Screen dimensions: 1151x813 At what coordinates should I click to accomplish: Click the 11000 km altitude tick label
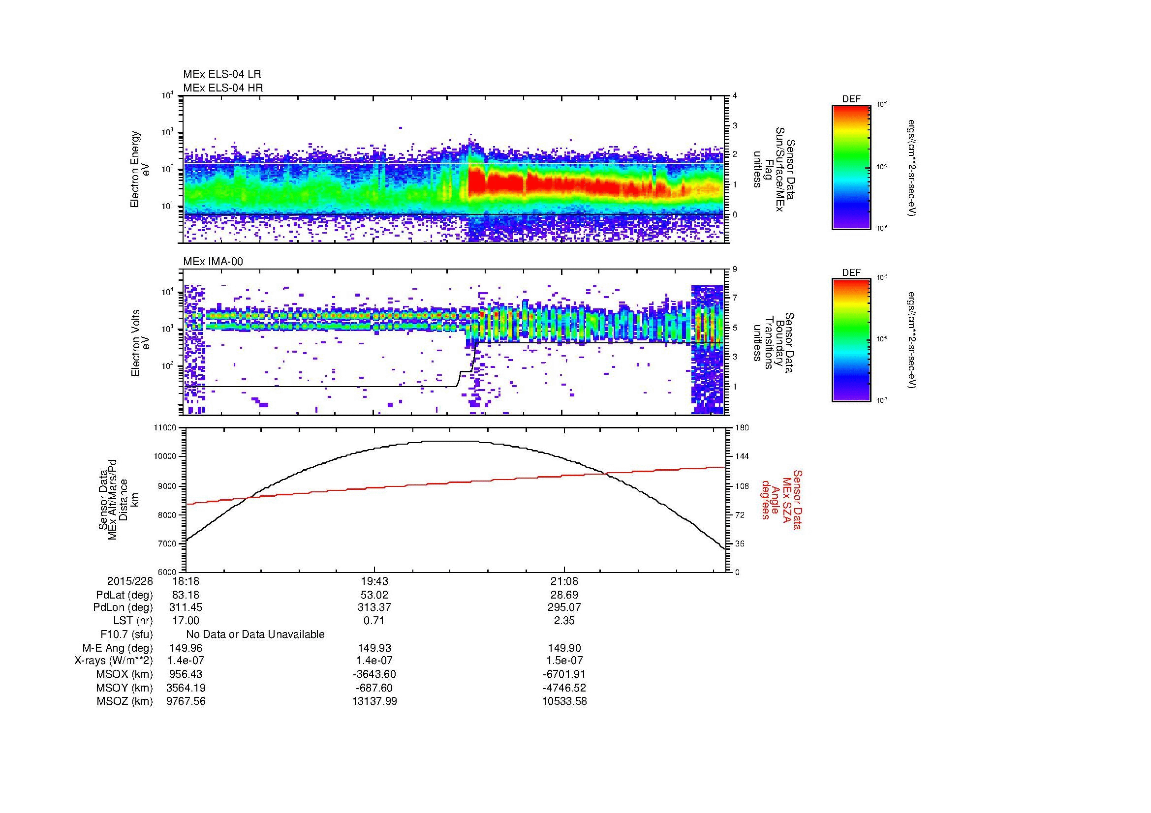[x=166, y=428]
